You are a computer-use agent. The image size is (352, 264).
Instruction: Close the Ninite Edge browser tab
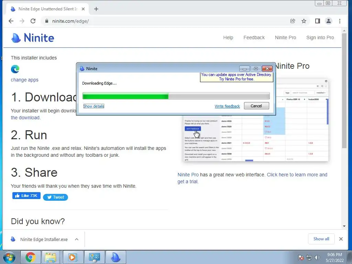pos(83,9)
